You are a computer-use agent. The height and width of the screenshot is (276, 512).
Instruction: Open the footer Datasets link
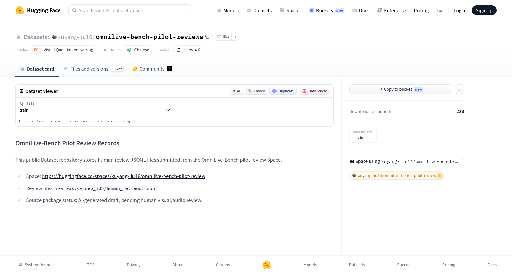point(357,265)
